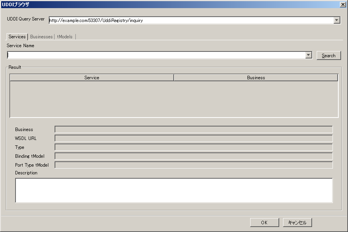Click inside the Description text area
This screenshot has width=348, height=232.
tap(174, 190)
